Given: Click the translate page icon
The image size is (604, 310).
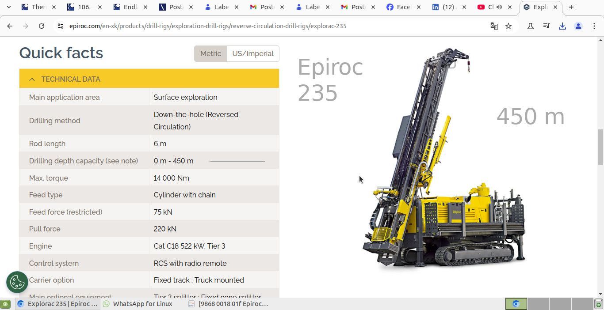Looking at the screenshot, I should (x=494, y=26).
